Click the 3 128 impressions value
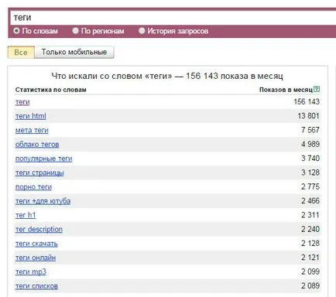 (310, 172)
